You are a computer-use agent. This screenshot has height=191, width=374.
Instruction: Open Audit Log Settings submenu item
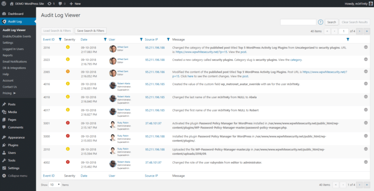click(8, 43)
